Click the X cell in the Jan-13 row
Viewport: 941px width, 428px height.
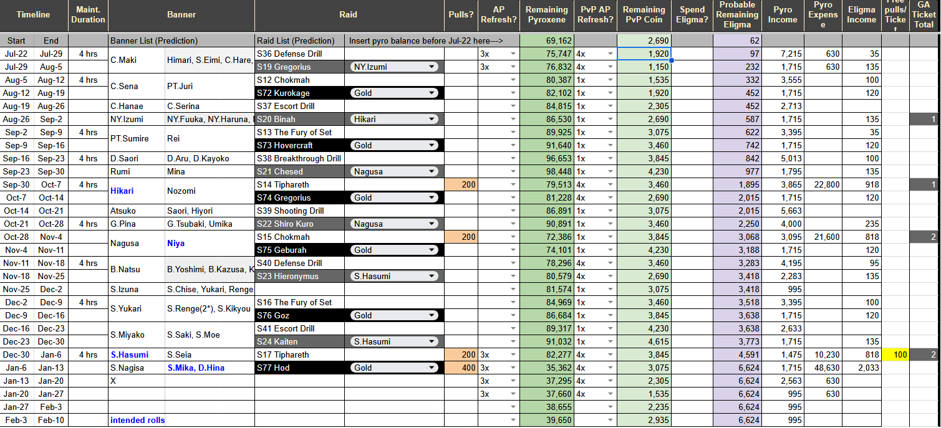point(137,381)
